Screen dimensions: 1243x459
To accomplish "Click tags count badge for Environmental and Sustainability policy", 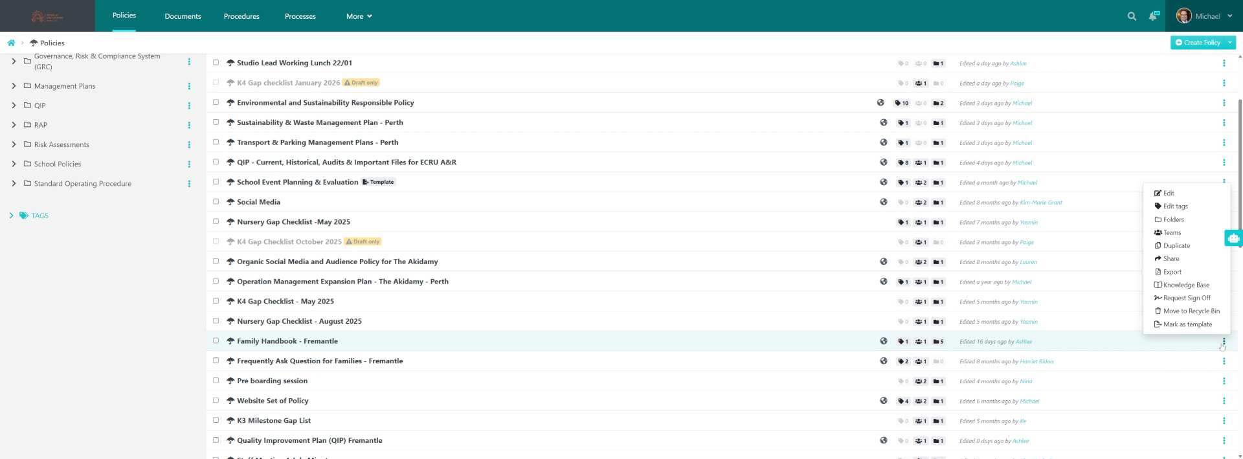I will [902, 103].
